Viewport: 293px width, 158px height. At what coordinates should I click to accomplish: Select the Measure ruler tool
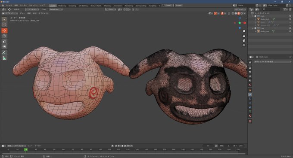[x=4, y=58]
